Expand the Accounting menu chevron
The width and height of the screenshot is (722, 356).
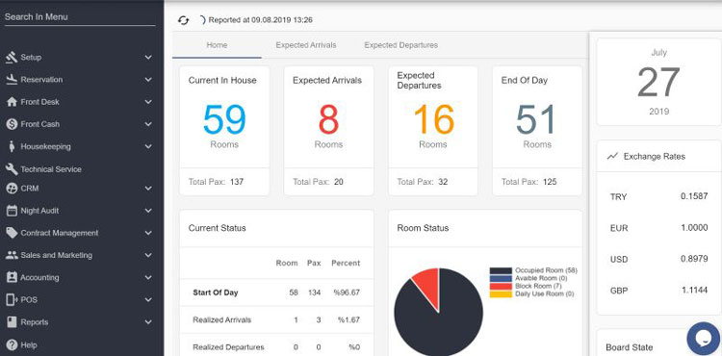tap(148, 277)
